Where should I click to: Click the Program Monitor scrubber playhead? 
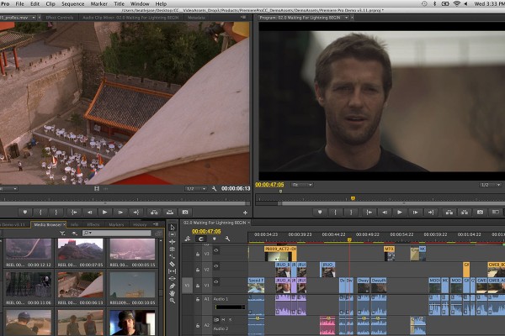coord(353,198)
